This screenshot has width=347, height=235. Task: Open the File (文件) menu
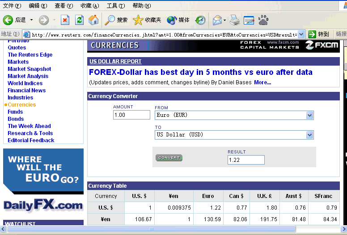tap(12, 6)
